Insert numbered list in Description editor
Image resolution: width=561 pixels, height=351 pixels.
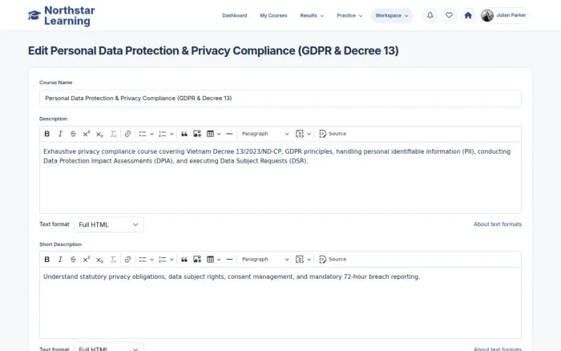[163, 134]
